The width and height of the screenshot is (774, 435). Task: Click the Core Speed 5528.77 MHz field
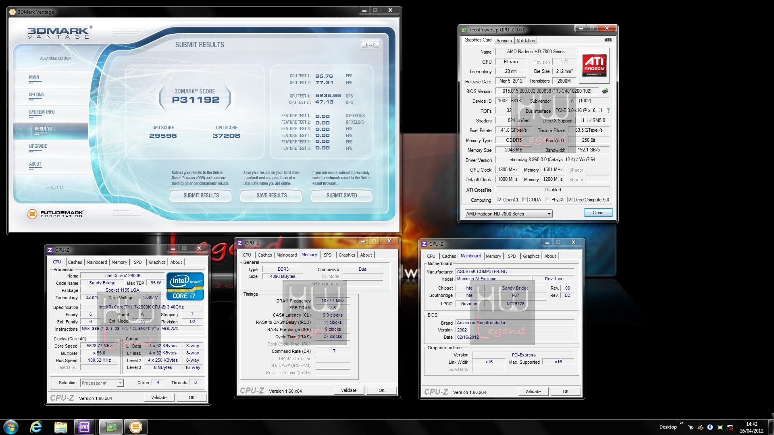[99, 346]
